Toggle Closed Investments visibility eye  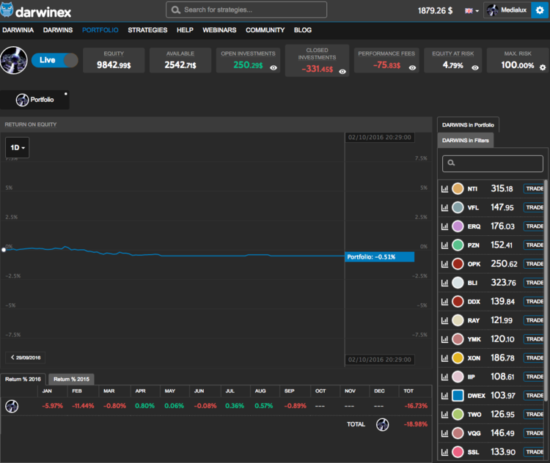tap(342, 73)
